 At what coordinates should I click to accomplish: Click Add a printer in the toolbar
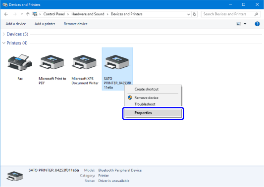45,24
